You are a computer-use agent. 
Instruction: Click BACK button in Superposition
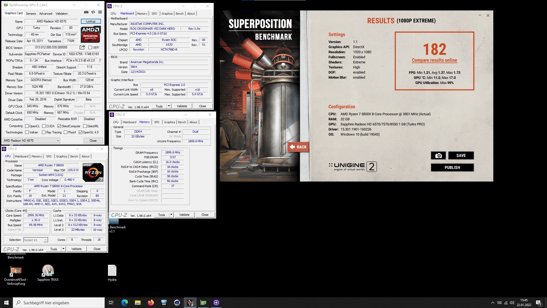pyautogui.click(x=298, y=147)
